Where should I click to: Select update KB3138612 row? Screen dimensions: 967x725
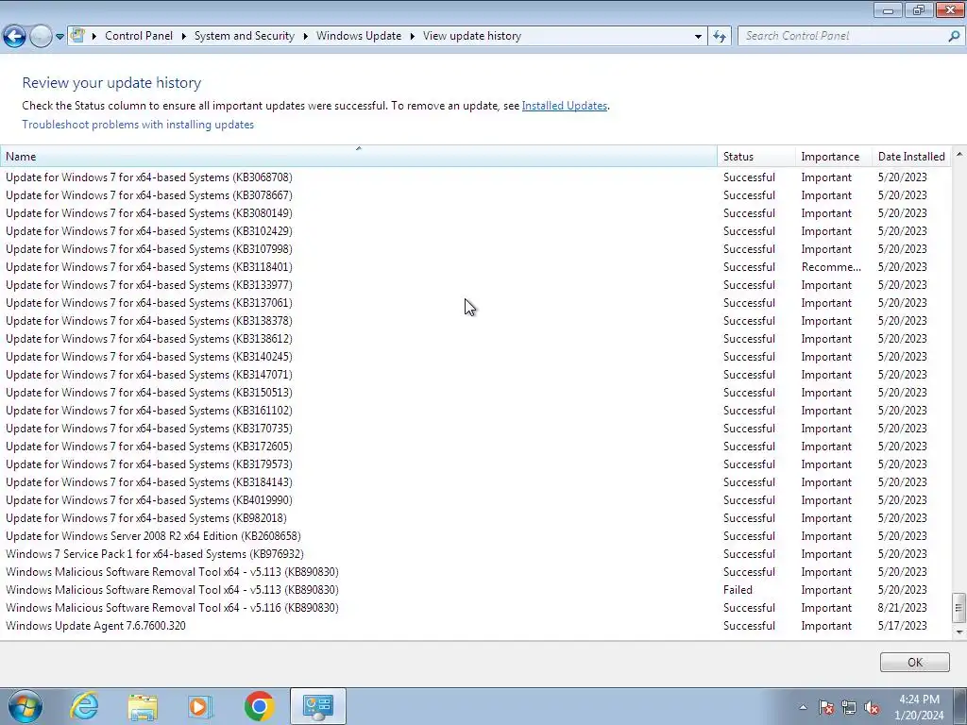[x=476, y=338]
